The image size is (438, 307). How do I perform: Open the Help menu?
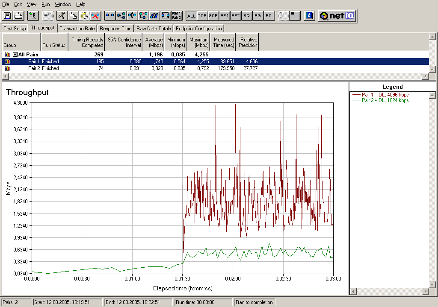tap(81, 4)
